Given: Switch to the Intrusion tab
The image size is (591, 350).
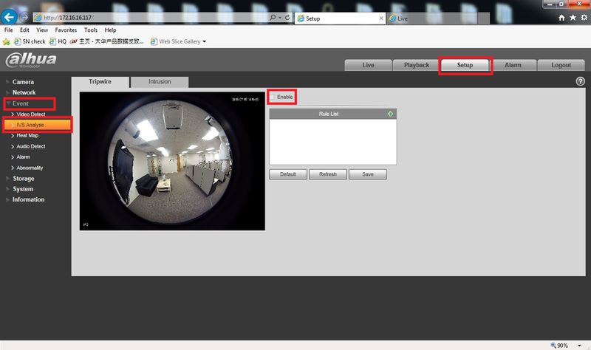Looking at the screenshot, I should click(160, 82).
